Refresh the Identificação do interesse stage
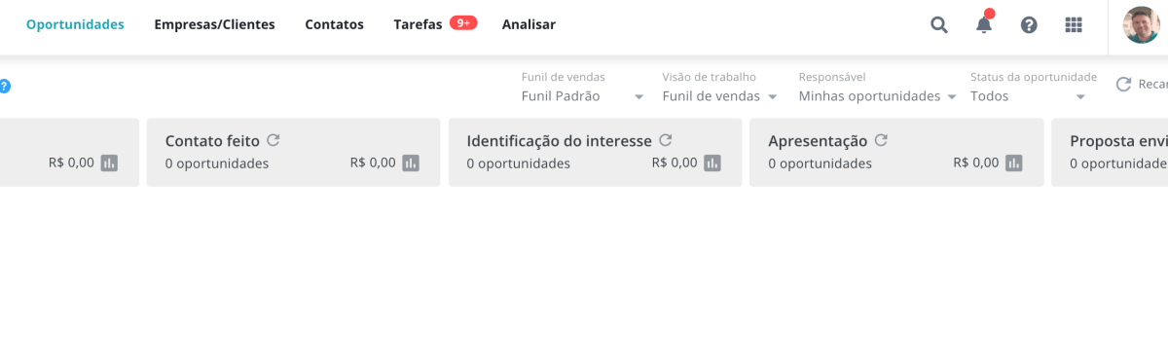 pos(666,140)
